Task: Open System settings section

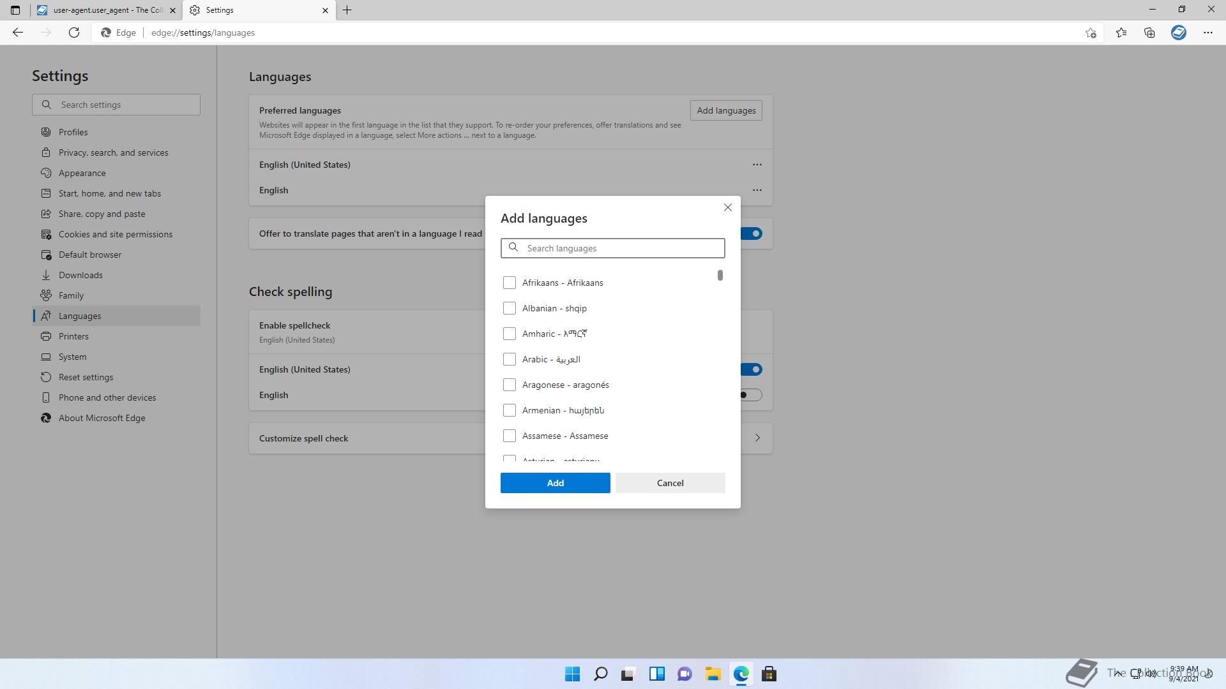Action: tap(116, 357)
